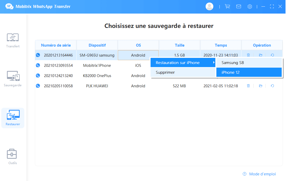Maximize the Mobitrix window
Image resolution: width=295 pixels, height=181 pixels.
coord(272,7)
